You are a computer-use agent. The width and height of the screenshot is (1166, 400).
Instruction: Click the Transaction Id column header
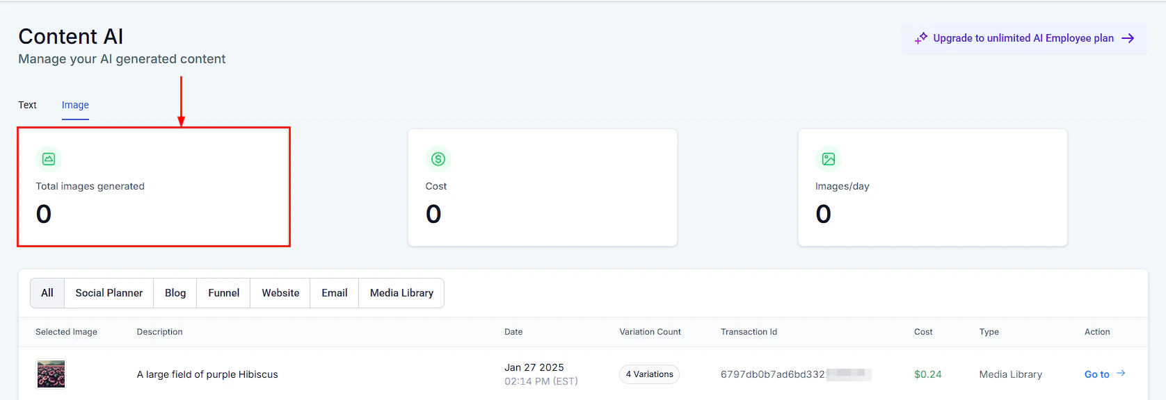click(x=749, y=332)
